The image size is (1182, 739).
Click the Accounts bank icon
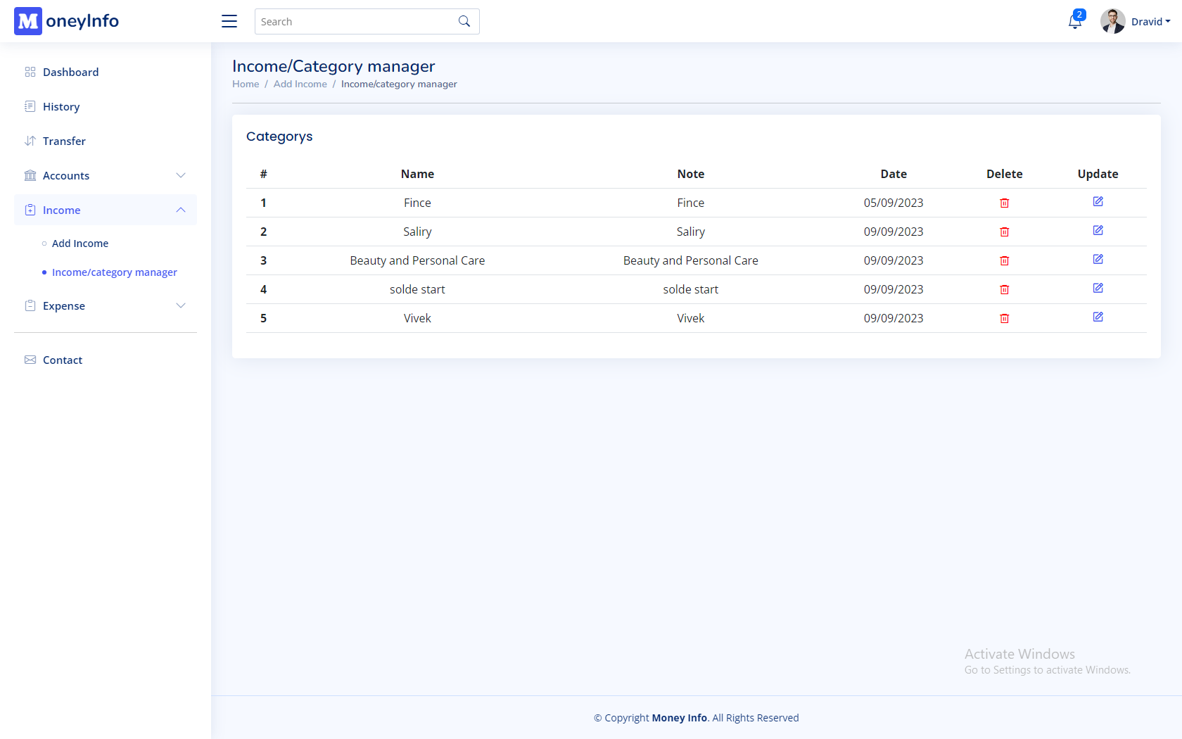[x=30, y=175]
